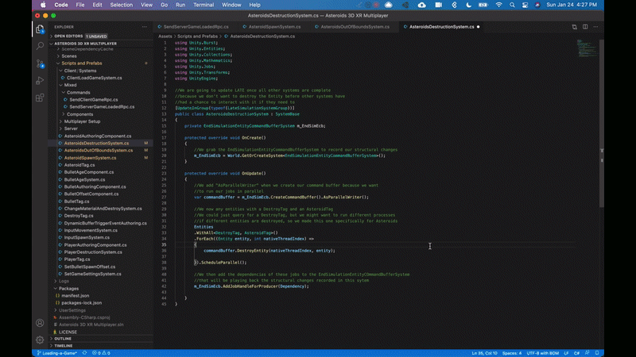The width and height of the screenshot is (636, 357).
Task: Collapse the Scripts and Prefabs folder
Action: (83, 63)
